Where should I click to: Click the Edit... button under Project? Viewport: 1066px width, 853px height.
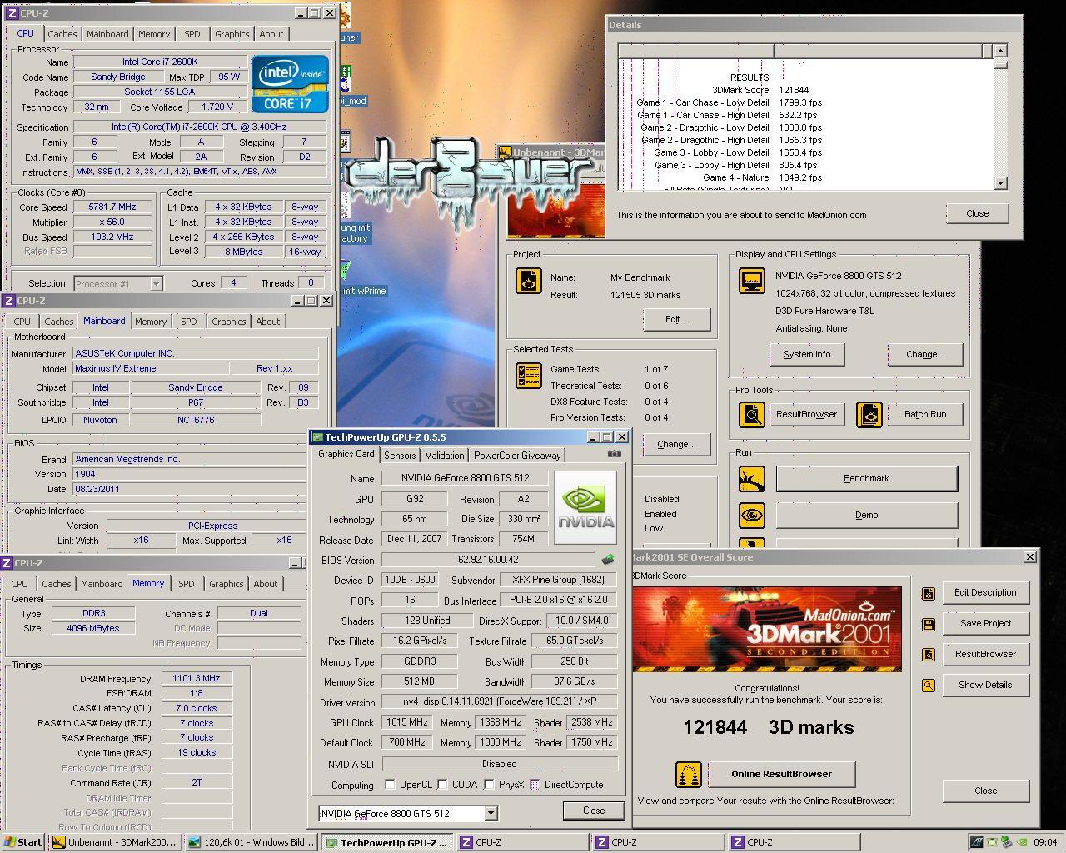[676, 319]
